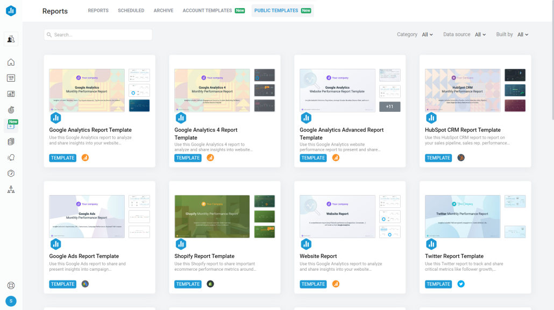Open the Benchmarks gauge icon in sidebar
Image resolution: width=554 pixels, height=310 pixels.
(11, 174)
